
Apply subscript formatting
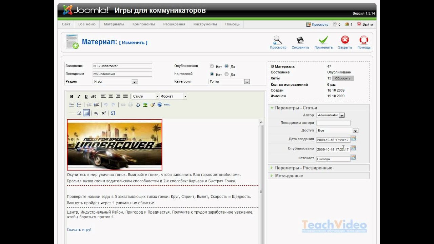96,113
